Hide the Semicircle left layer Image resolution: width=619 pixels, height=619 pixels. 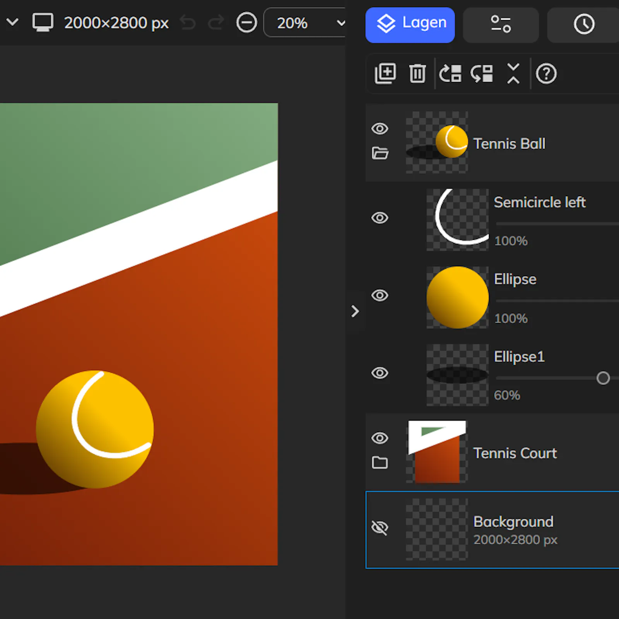(380, 218)
